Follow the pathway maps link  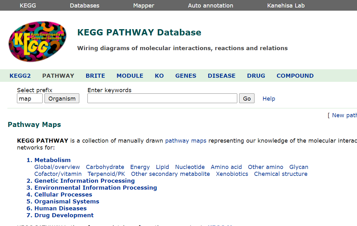tap(186, 141)
